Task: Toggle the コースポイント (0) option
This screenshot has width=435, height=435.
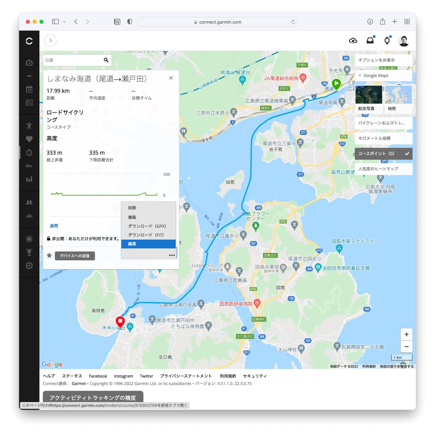Action: tap(383, 154)
